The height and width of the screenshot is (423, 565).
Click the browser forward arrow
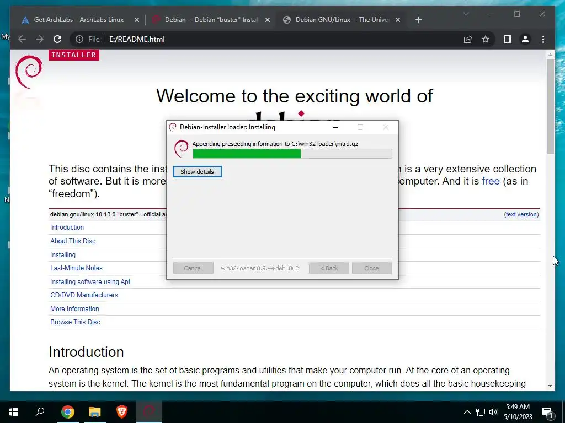(40, 39)
